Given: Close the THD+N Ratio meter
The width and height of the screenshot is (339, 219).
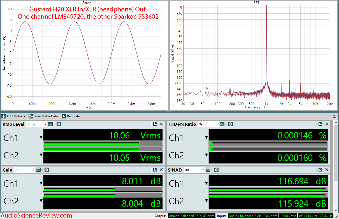Looking at the screenshot, I should pos(327,124).
